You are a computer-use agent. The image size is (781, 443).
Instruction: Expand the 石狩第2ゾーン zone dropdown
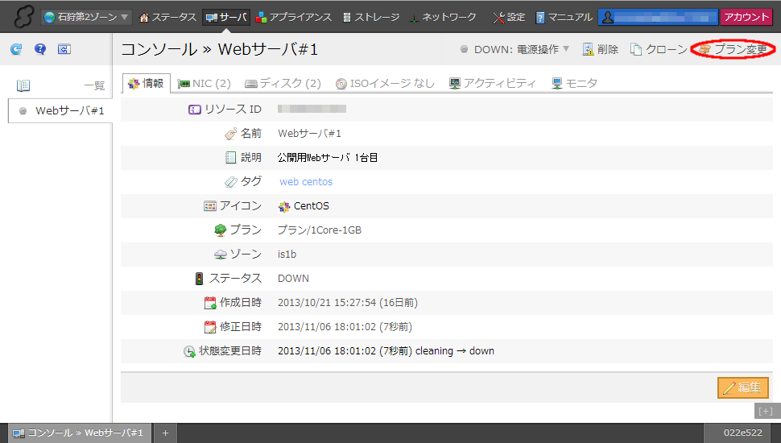88,17
